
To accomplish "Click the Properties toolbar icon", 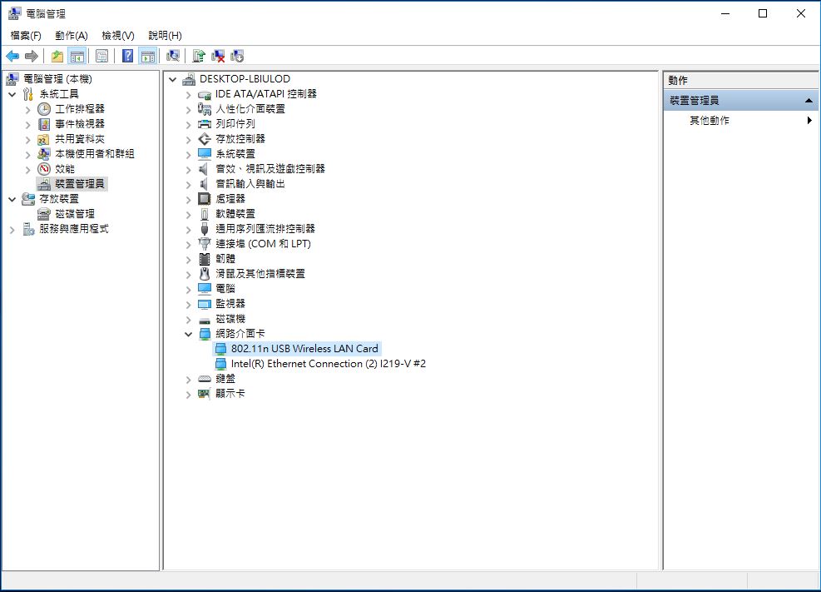I will [102, 56].
